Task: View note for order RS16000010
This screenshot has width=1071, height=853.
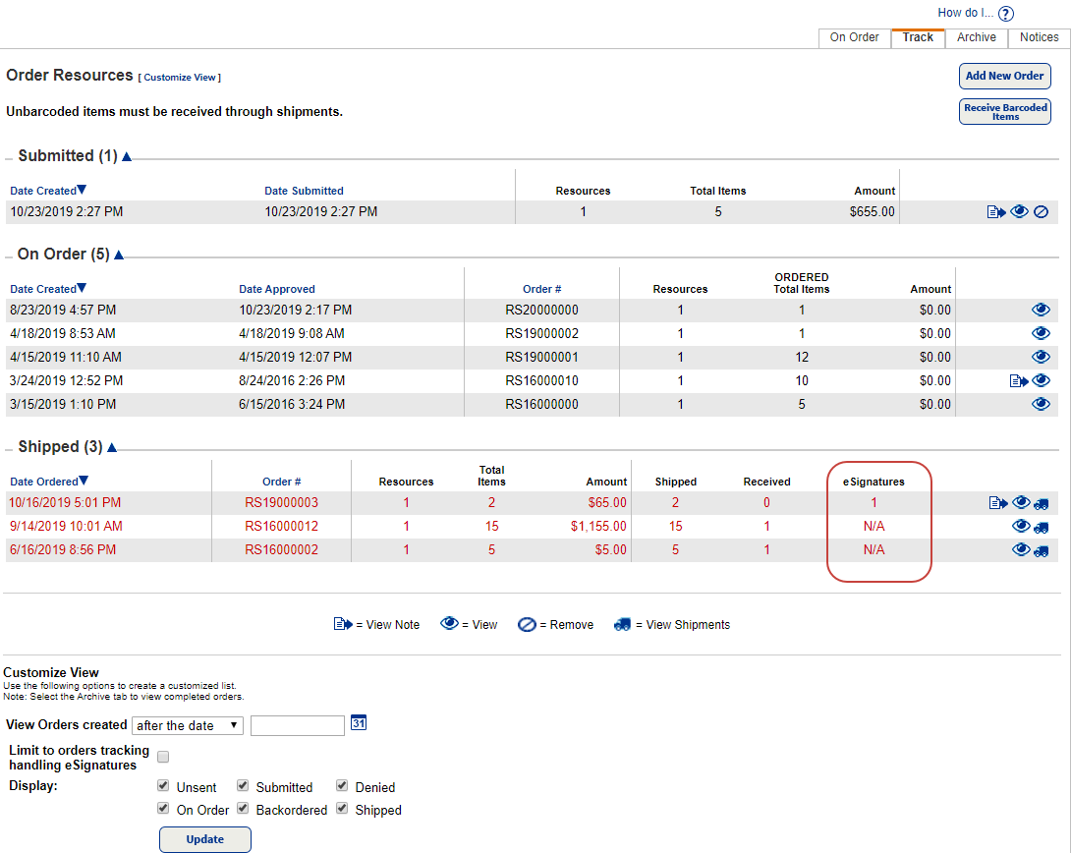Action: click(x=1018, y=381)
